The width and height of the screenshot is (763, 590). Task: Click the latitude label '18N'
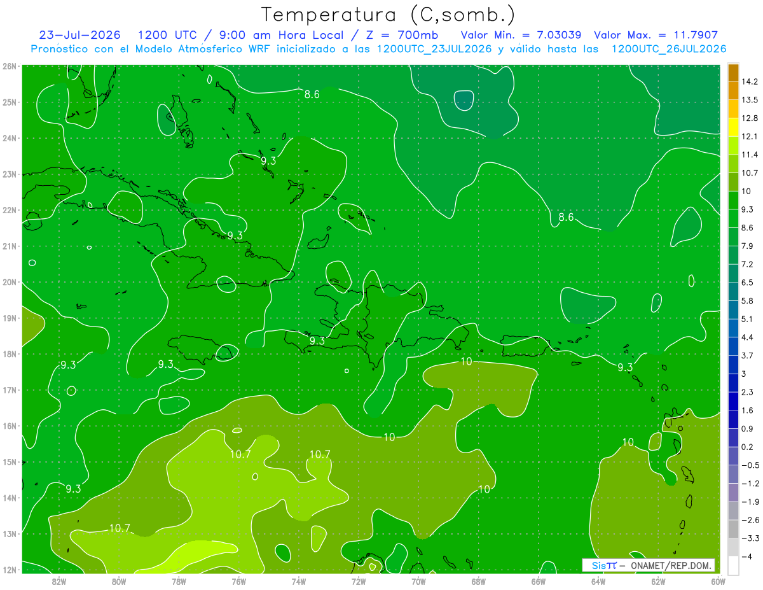tap(10, 354)
